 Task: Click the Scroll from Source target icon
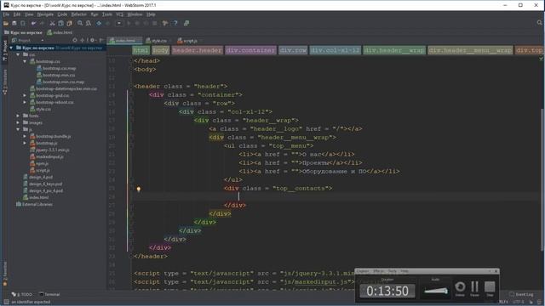click(75, 40)
